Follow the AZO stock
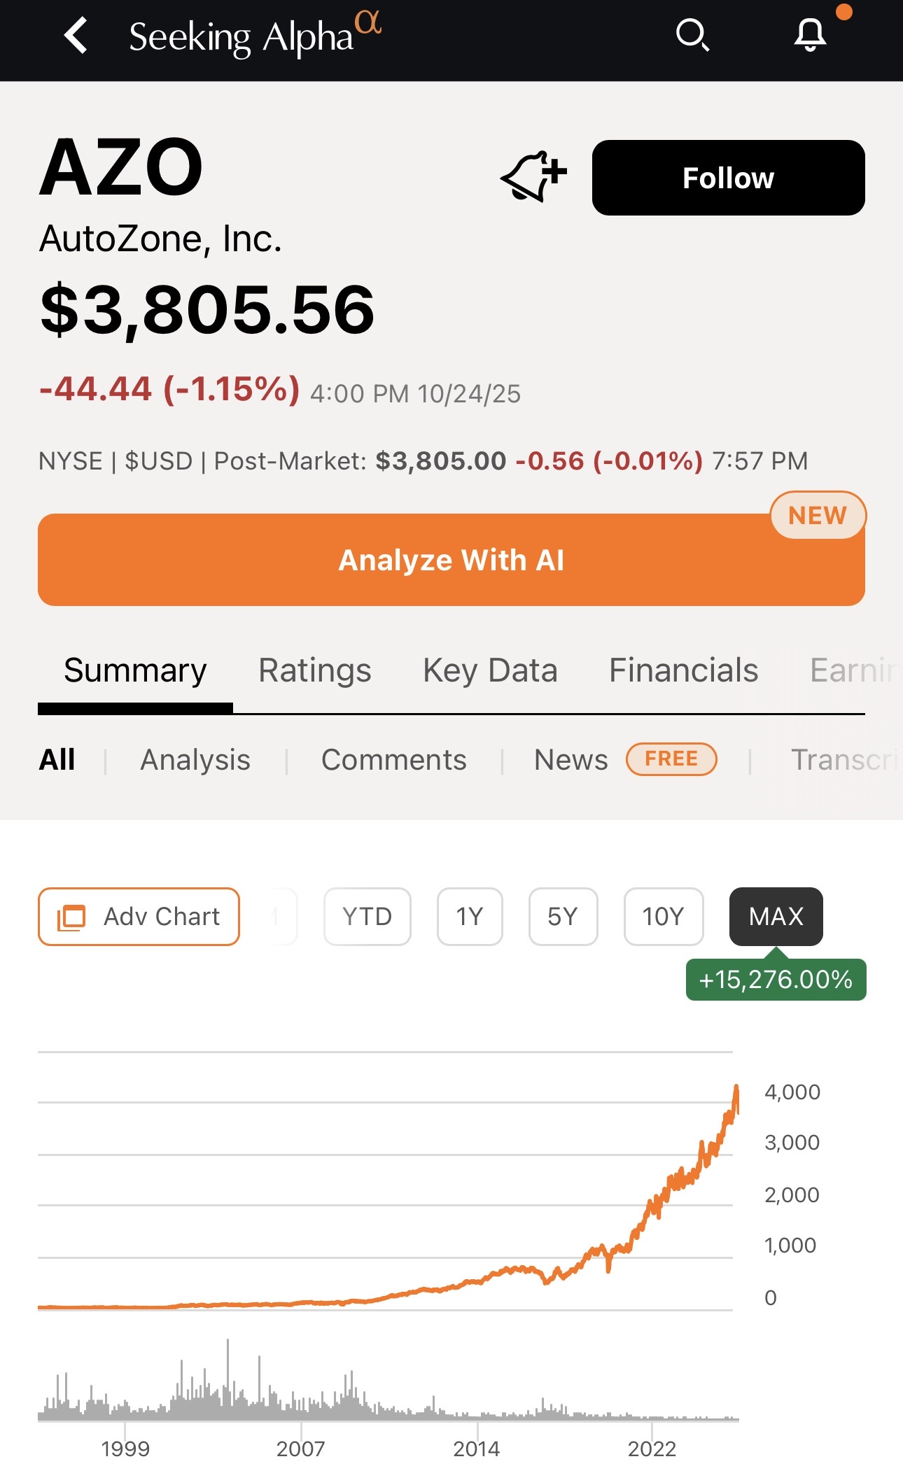 click(728, 178)
